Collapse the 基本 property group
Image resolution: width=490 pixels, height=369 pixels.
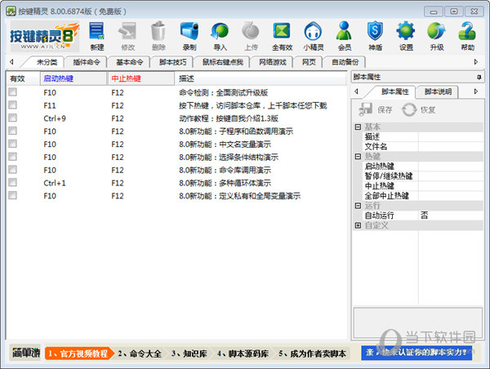[359, 127]
